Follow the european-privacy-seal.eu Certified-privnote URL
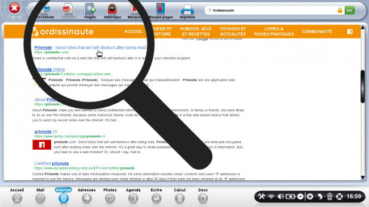The height and width of the screenshot is (207, 369). (x=84, y=168)
